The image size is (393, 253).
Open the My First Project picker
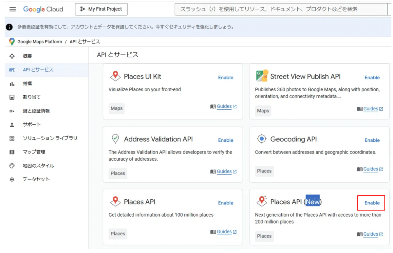coord(101,9)
